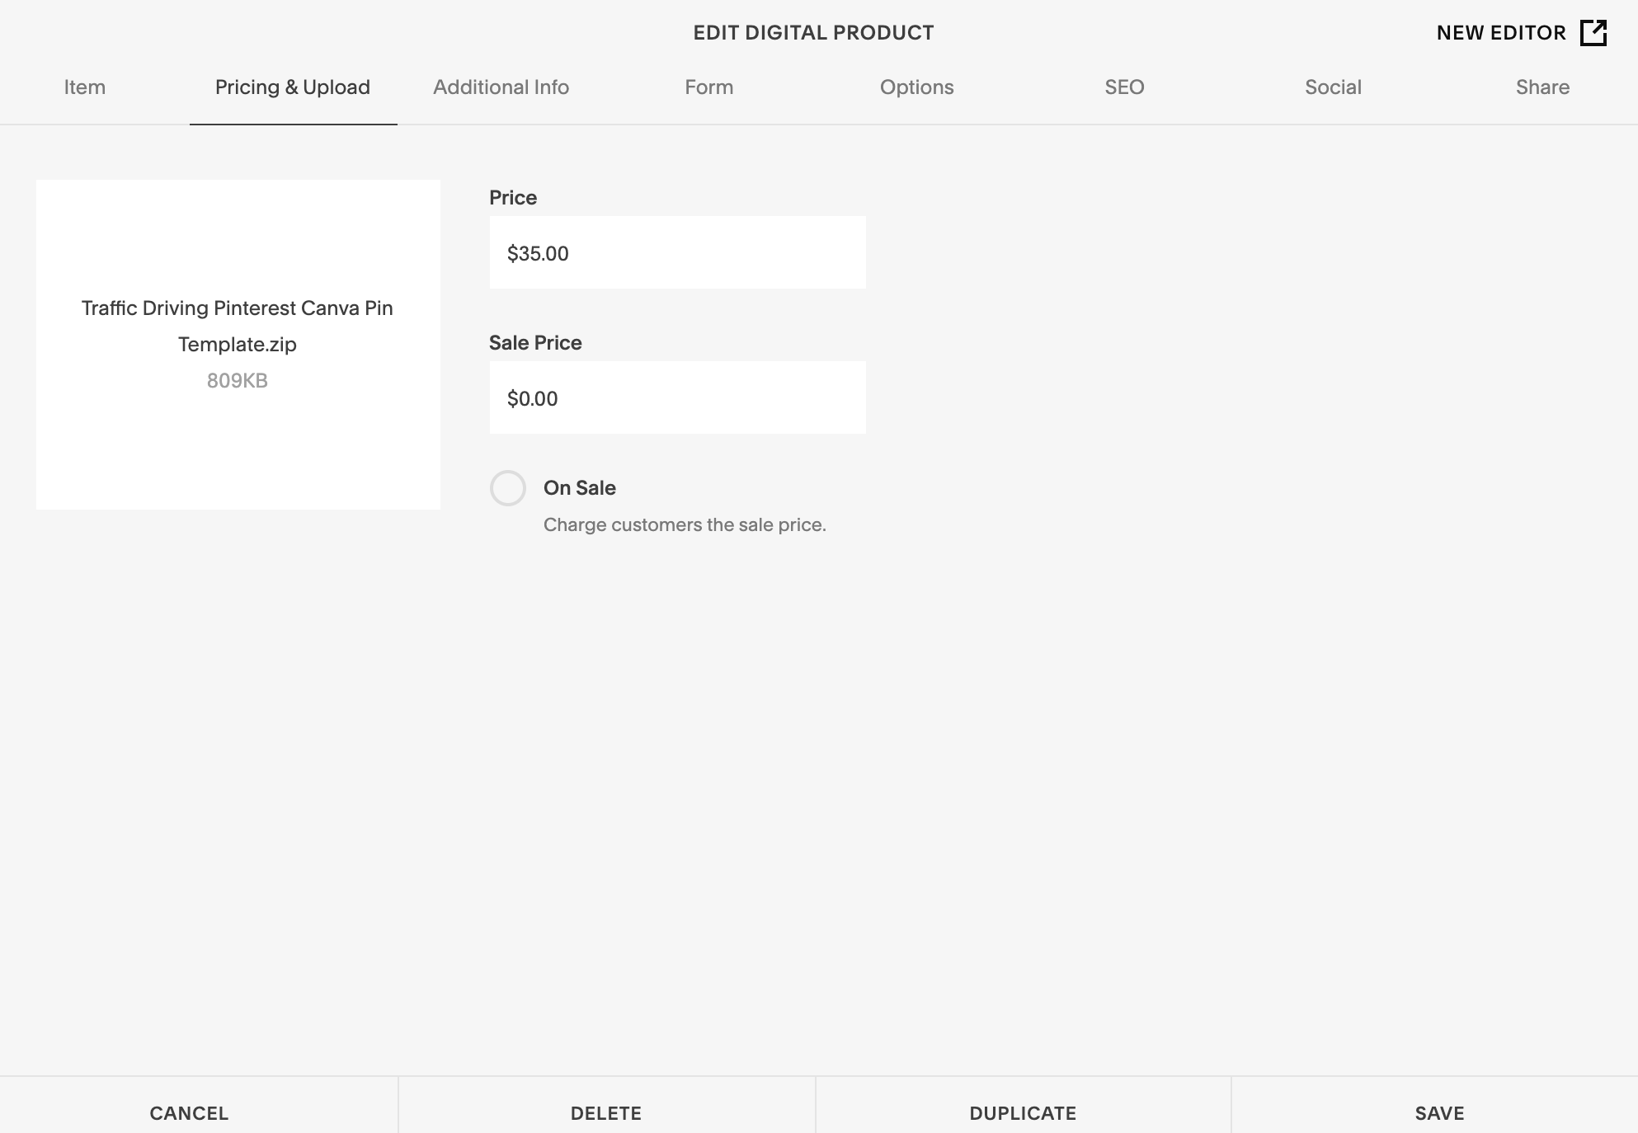
Task: Open the Additional Info tab
Action: (x=501, y=87)
